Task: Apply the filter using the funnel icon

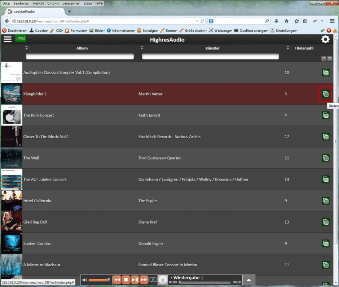Action: [x=330, y=59]
